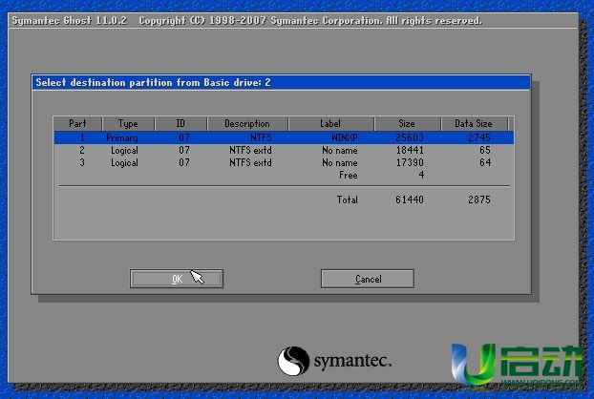594x399 pixels.
Task: Click the Label column header
Action: 330,124
